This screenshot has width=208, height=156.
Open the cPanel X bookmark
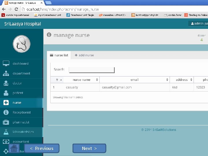tap(112, 15)
